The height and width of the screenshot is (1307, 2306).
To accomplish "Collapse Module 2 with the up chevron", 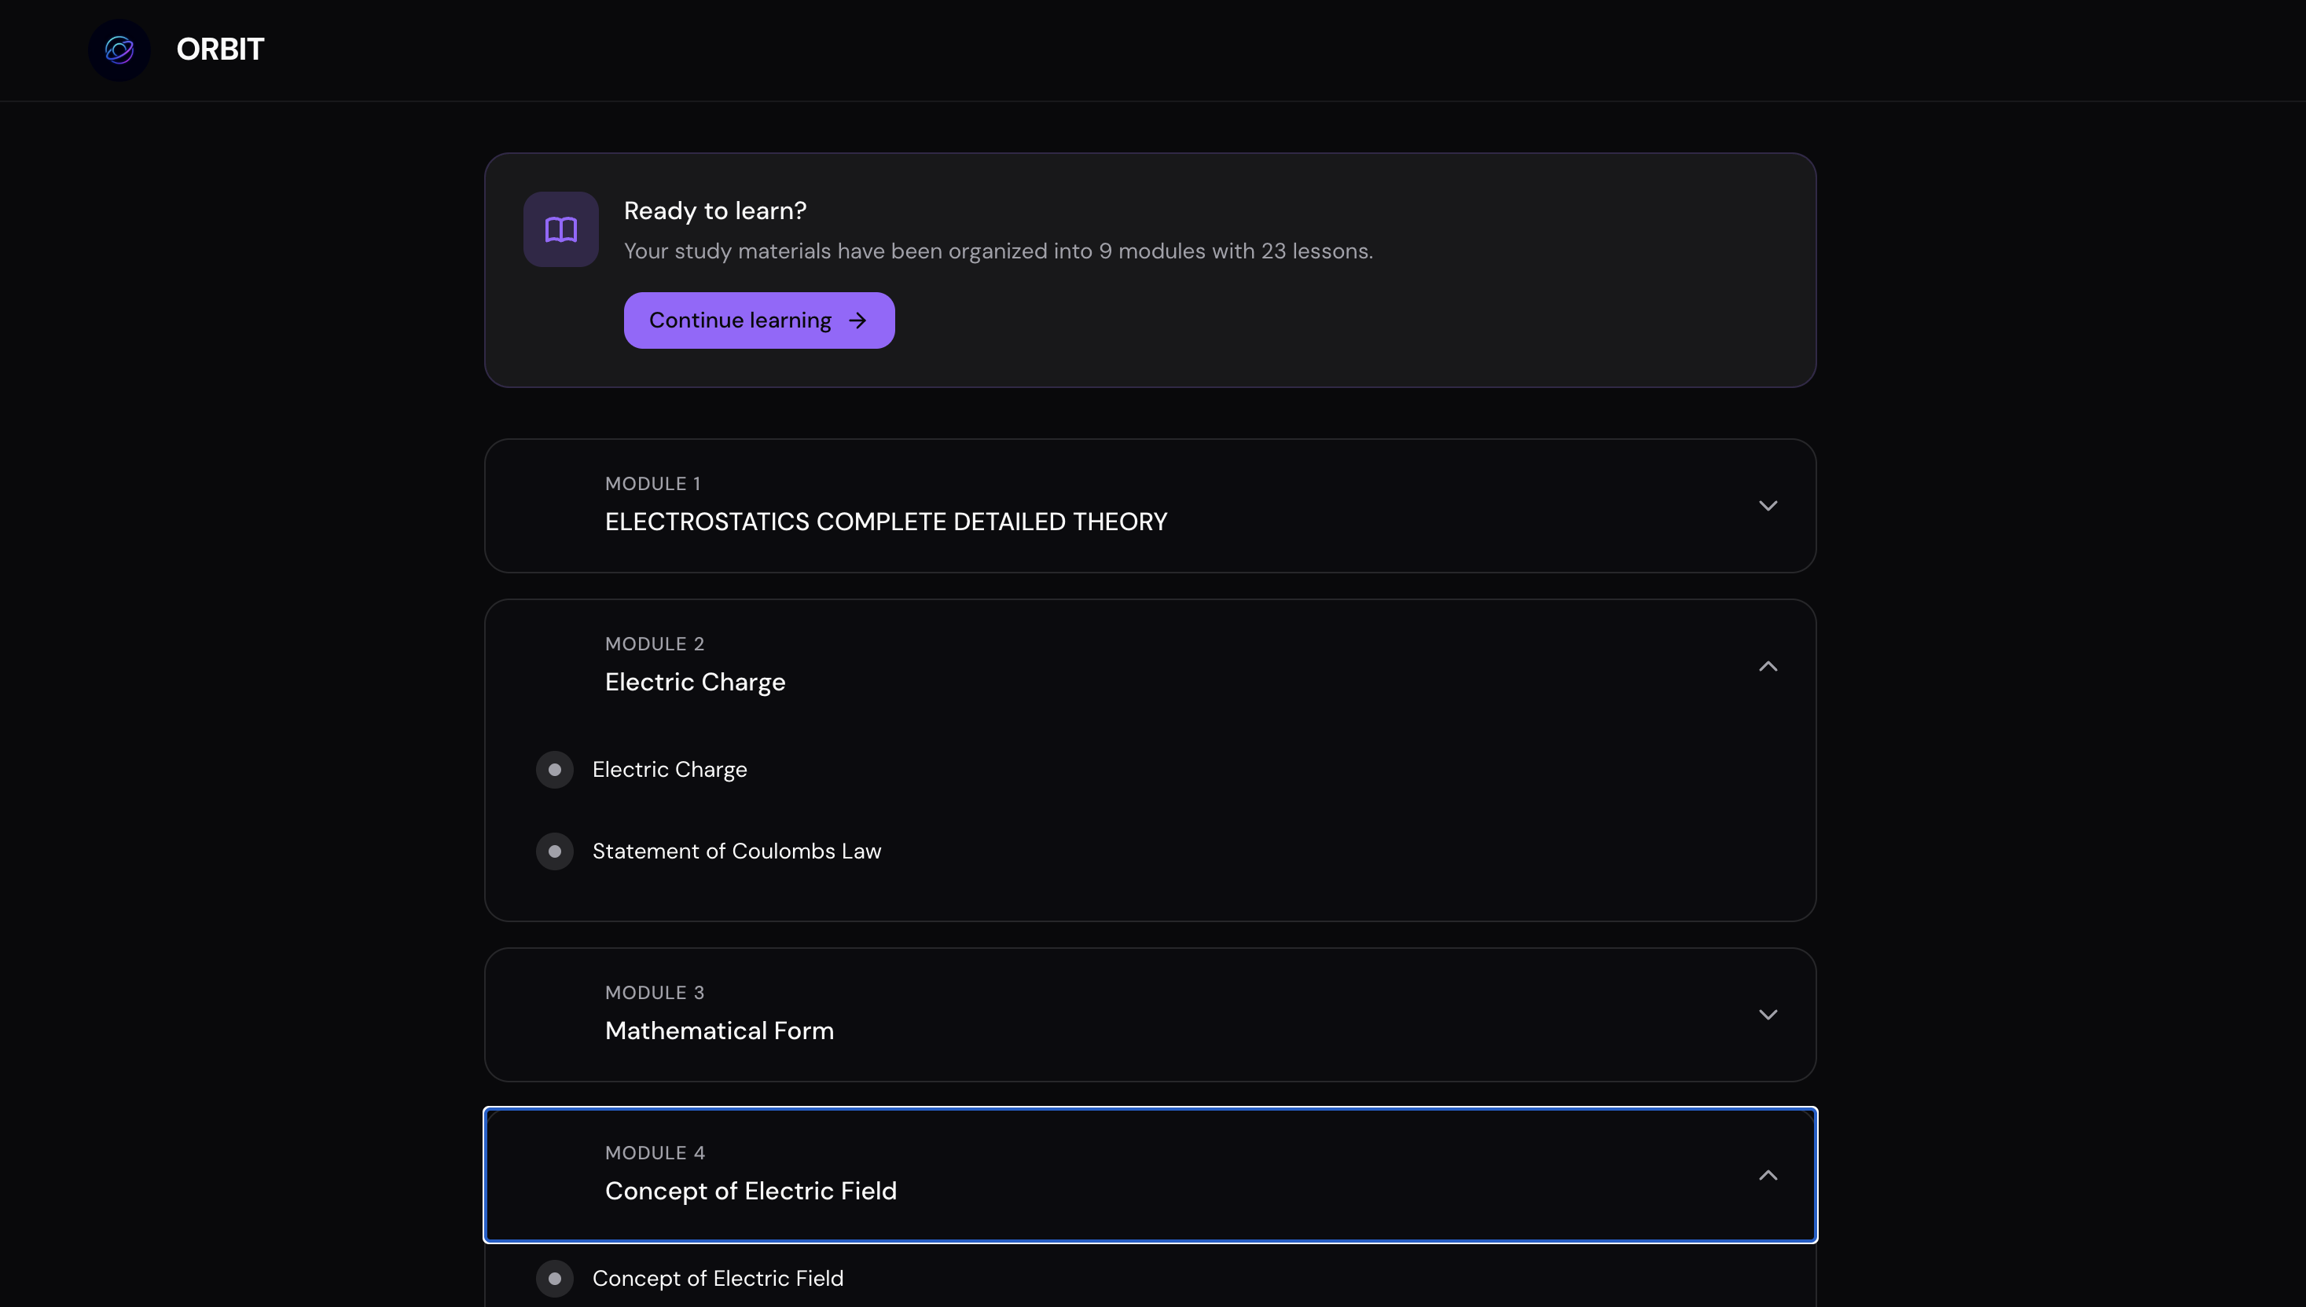I will point(1767,666).
